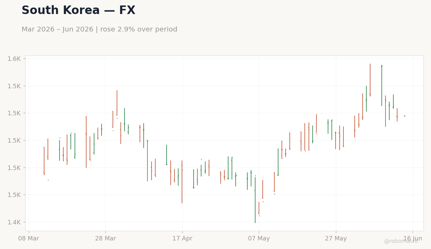Select the 16 Jun x-axis label
The height and width of the screenshot is (249, 431).
pos(413,239)
